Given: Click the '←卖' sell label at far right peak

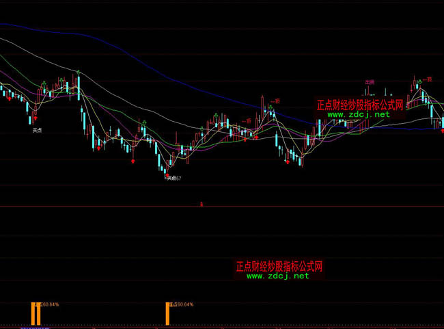Looking at the screenshot, I should [x=428, y=79].
